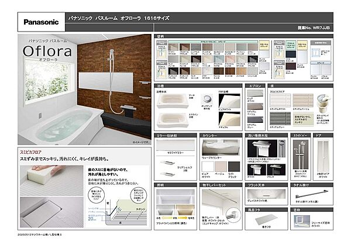Click the warm-tone lighting sample image
The height and width of the screenshot is (248, 351).
pyautogui.click(x=185, y=210)
